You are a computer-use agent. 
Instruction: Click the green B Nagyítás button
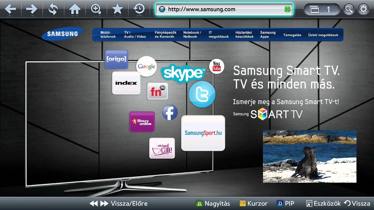point(213,204)
